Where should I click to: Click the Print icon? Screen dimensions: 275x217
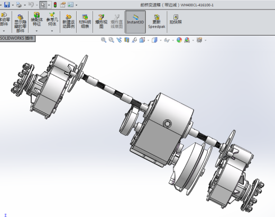point(19,5)
